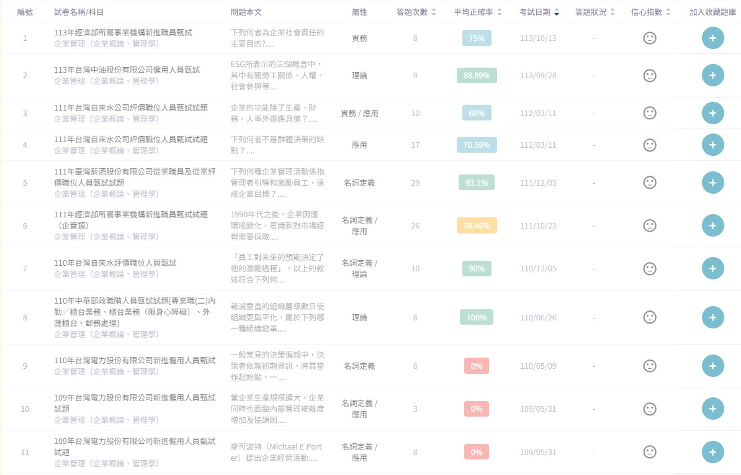Click the 試卷名稱/科目 column header
This screenshot has width=741, height=475.
coord(79,12)
